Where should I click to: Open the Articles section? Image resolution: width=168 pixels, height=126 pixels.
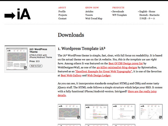[x=89, y=12]
